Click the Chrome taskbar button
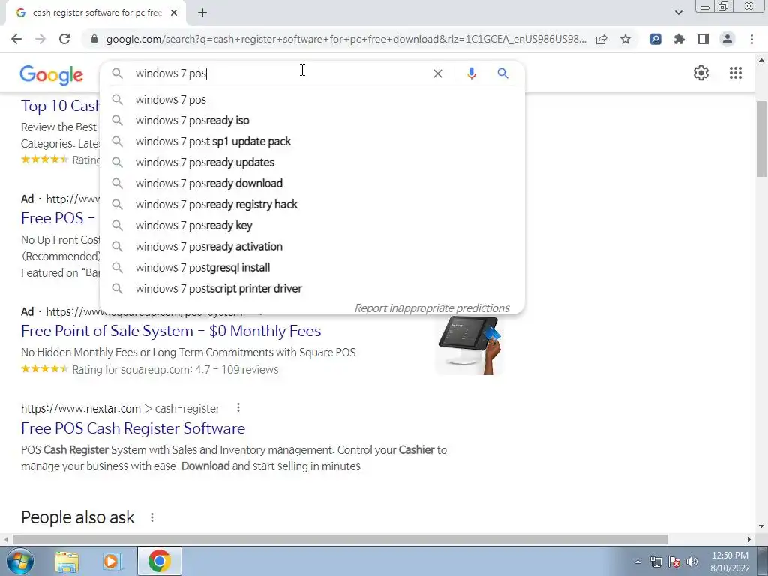This screenshot has height=576, width=768. [159, 561]
